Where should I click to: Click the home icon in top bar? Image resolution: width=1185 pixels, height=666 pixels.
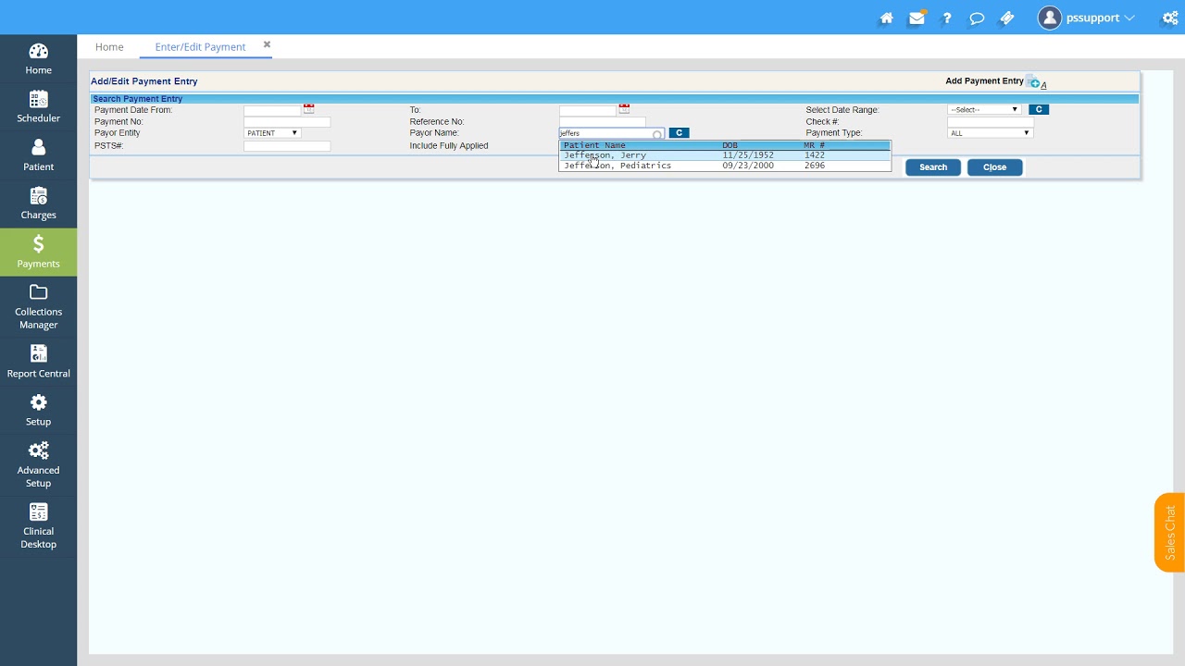[886, 18]
